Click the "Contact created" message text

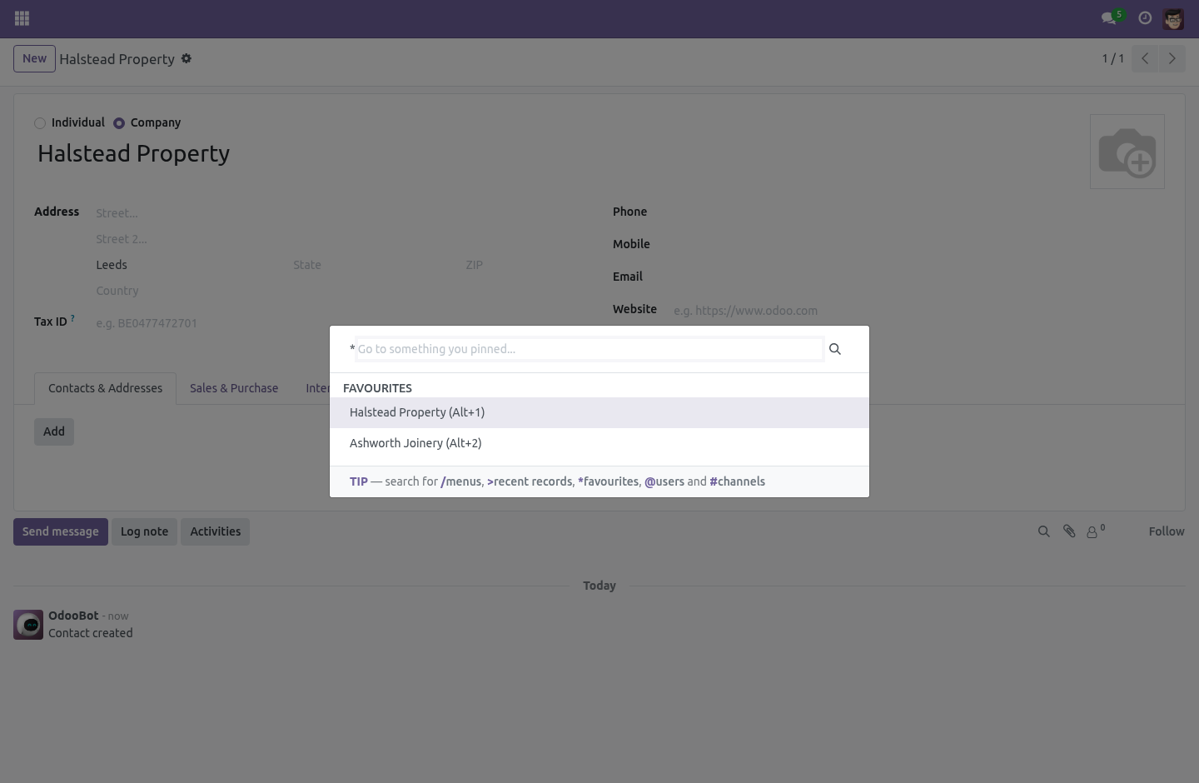(91, 633)
